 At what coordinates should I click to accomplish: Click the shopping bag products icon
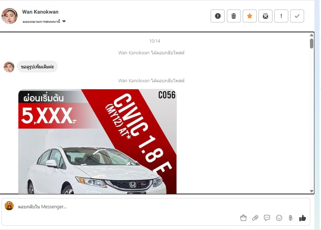coord(243,218)
